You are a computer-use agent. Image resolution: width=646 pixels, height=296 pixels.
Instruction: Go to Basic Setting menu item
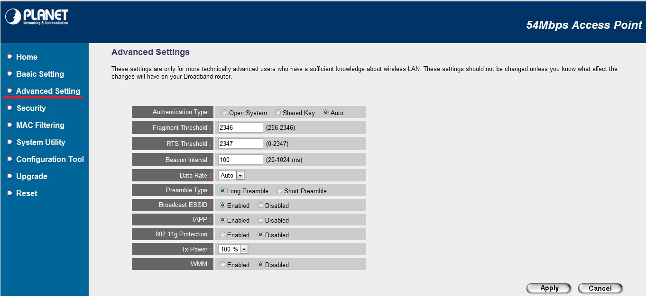point(40,74)
